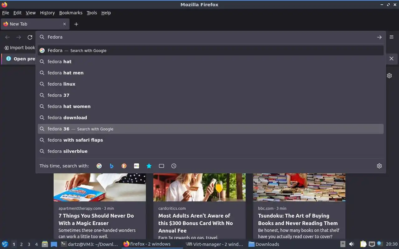Viewport: 399px width, 249px height.
Task: Search this time with Google icon
Action: click(99, 166)
